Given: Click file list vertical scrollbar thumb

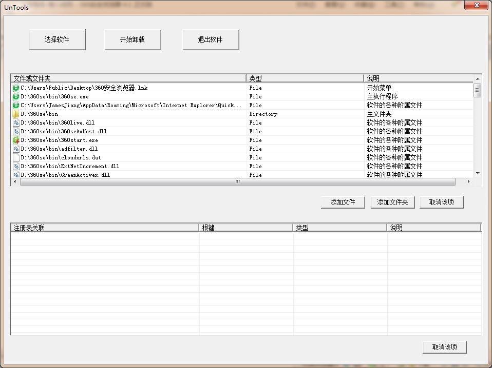Looking at the screenshot, I should 477,91.
